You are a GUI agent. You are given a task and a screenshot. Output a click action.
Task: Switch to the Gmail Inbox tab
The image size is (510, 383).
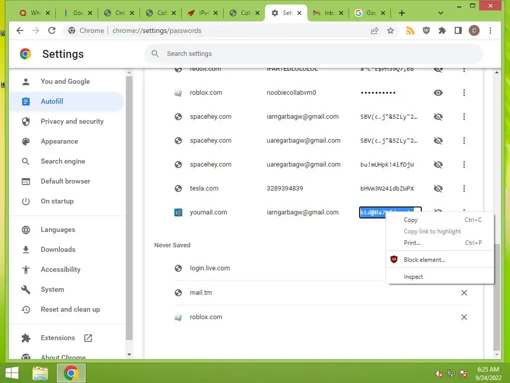point(328,13)
